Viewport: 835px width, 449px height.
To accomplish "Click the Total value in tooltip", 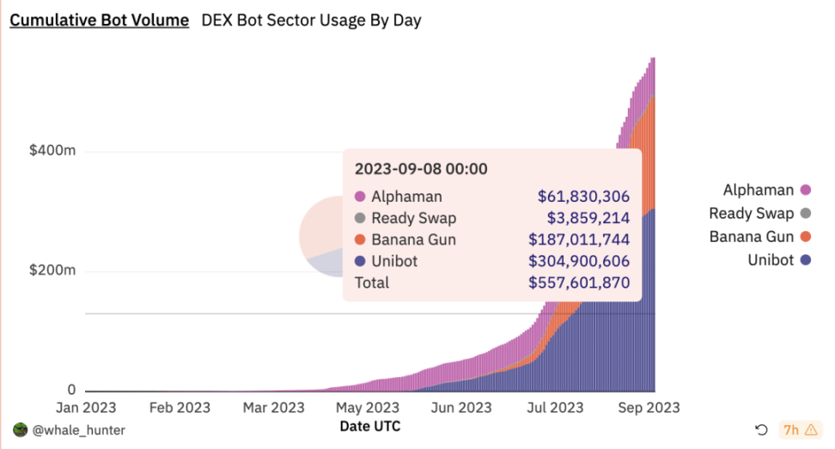I will 579,282.
